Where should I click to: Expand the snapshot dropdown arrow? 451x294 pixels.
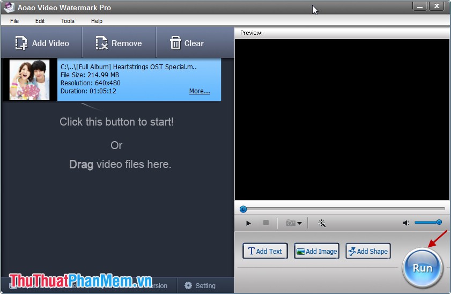(299, 223)
